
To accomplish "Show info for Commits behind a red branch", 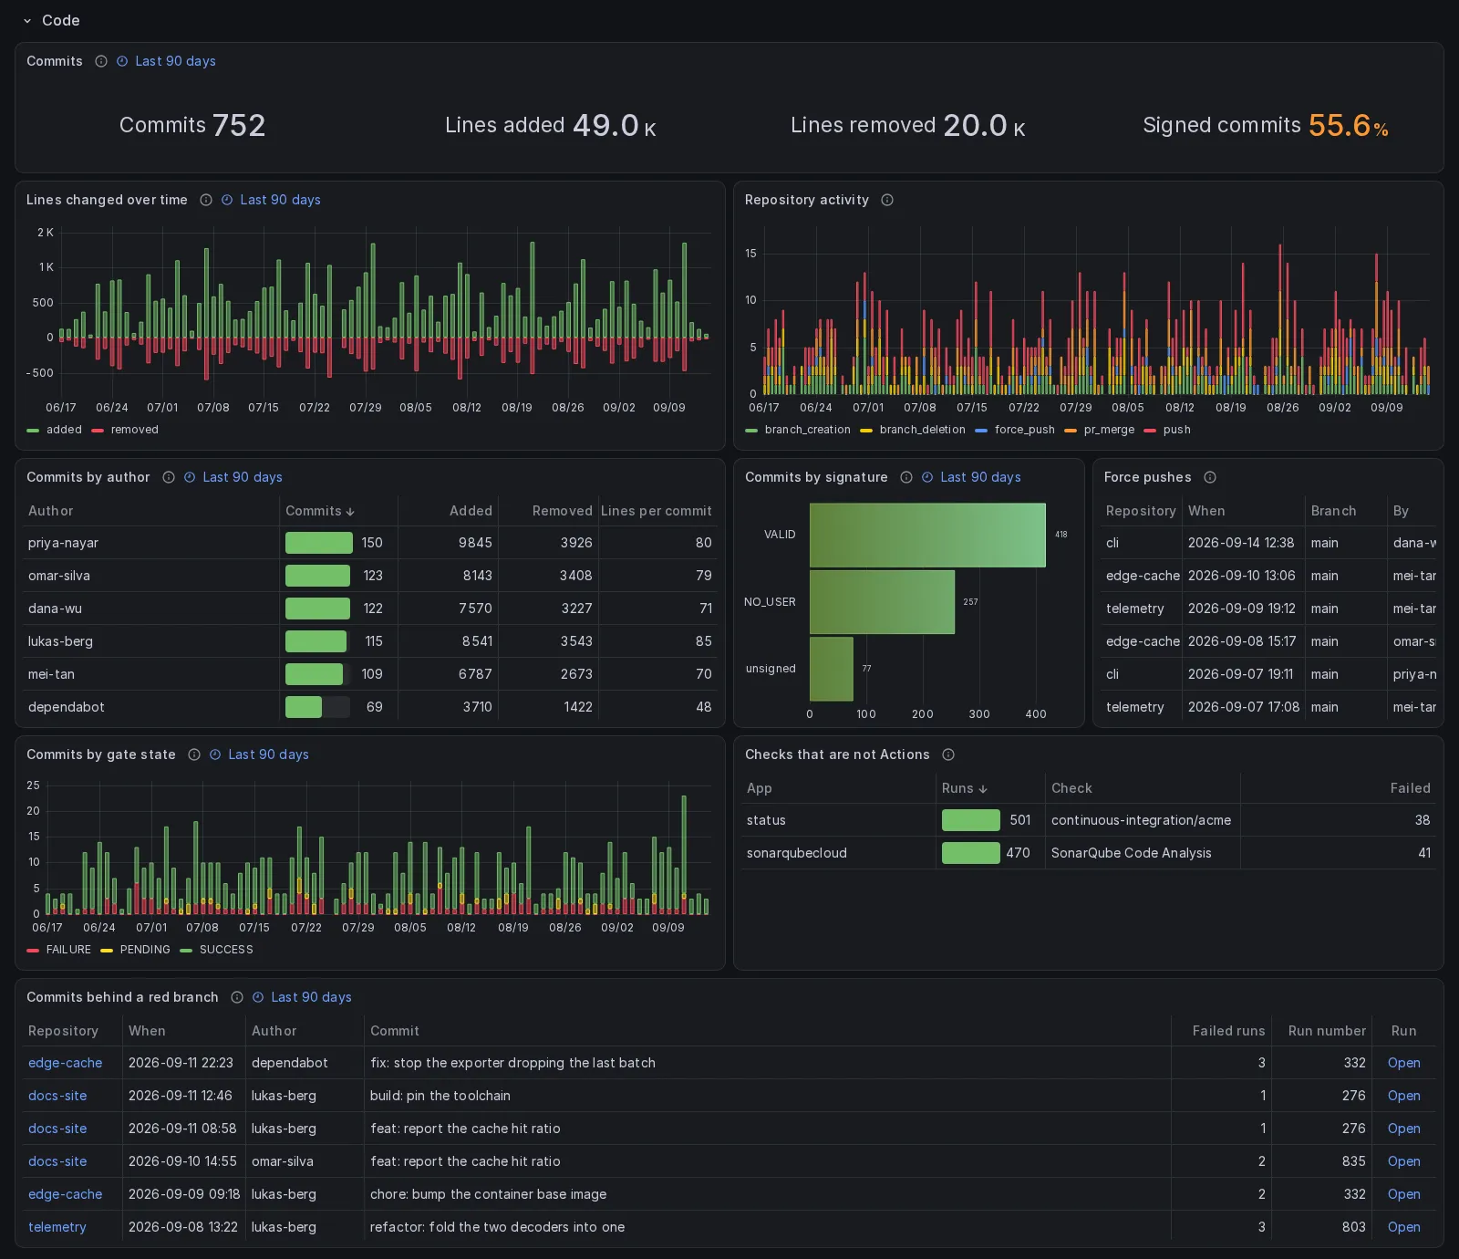I will [x=237, y=997].
